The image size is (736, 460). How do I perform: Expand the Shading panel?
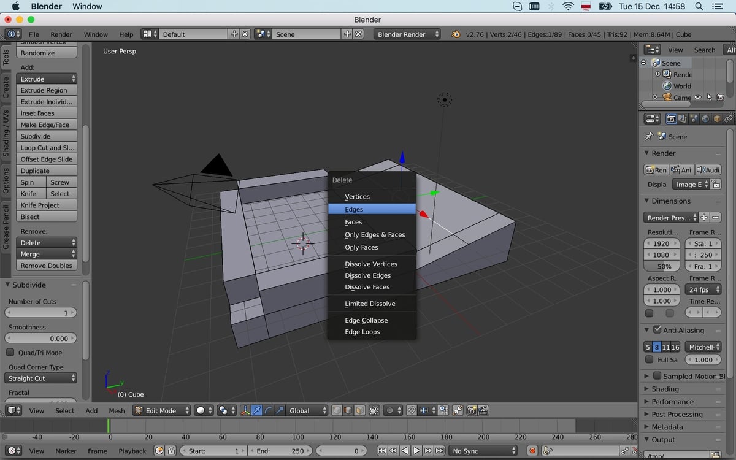pyautogui.click(x=665, y=389)
